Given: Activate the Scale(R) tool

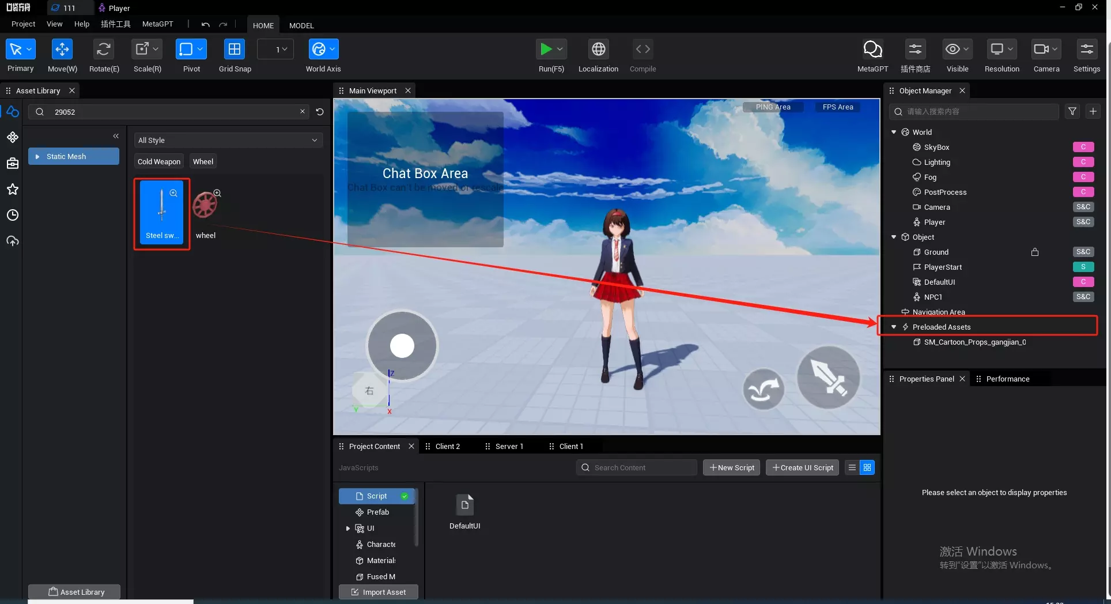Looking at the screenshot, I should pyautogui.click(x=142, y=49).
